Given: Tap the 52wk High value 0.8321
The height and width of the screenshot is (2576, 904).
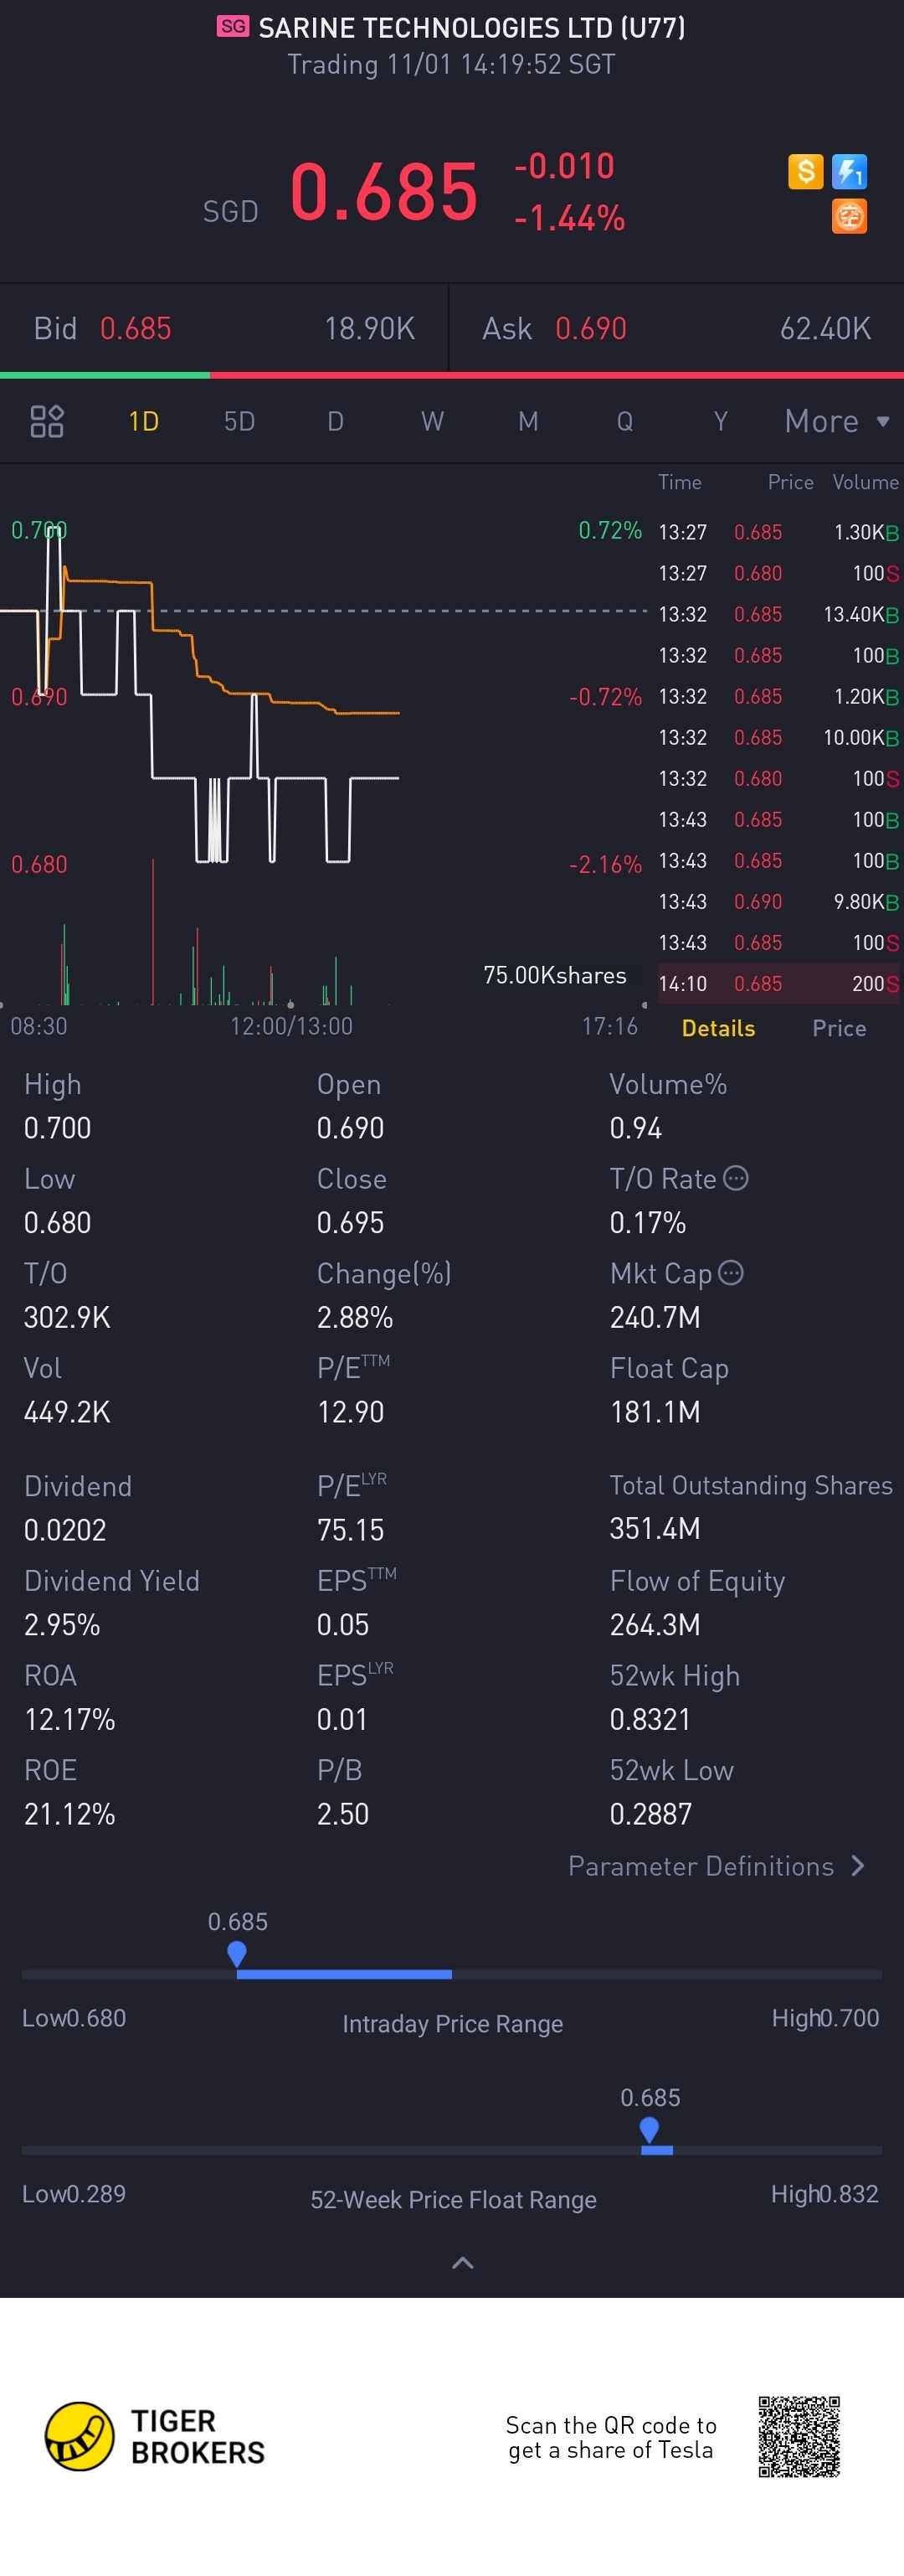Looking at the screenshot, I should pyautogui.click(x=650, y=1719).
